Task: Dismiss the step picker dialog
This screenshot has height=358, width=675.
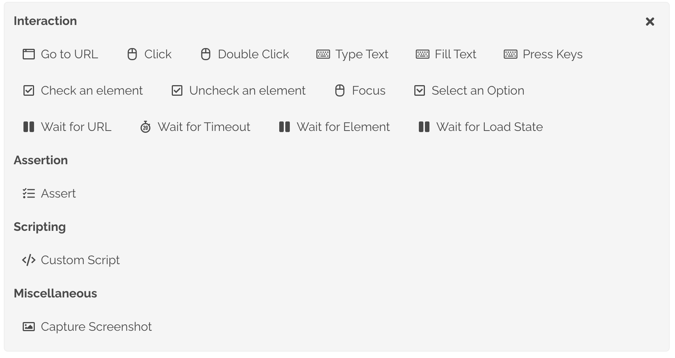Action: (x=650, y=22)
